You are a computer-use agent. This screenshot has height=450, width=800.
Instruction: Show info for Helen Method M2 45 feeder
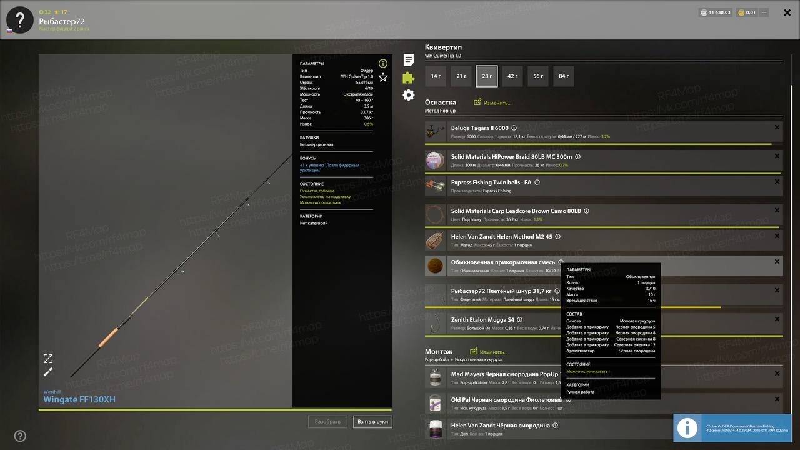(x=557, y=237)
